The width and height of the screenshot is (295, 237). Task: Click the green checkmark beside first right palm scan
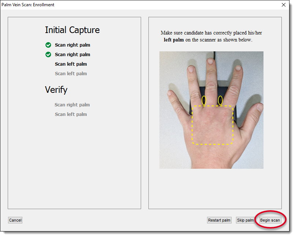click(x=48, y=45)
